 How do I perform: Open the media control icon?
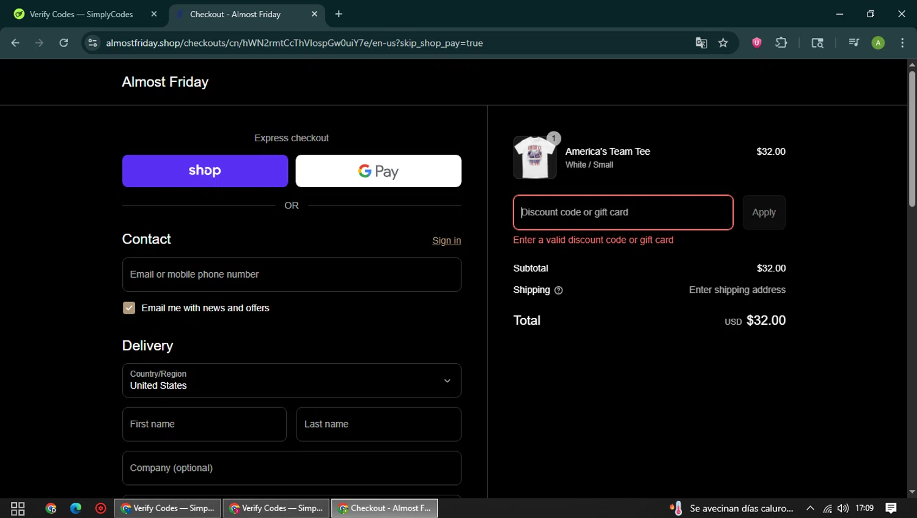(854, 43)
